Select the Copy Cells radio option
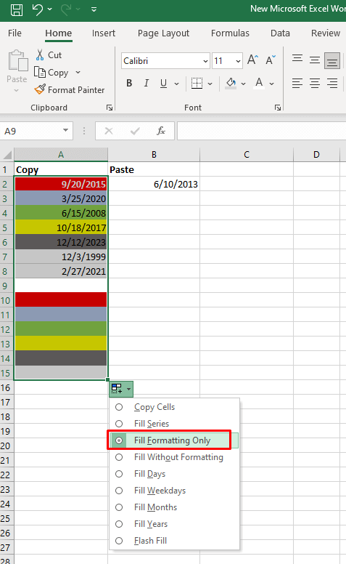The width and height of the screenshot is (346, 564). tap(174, 407)
